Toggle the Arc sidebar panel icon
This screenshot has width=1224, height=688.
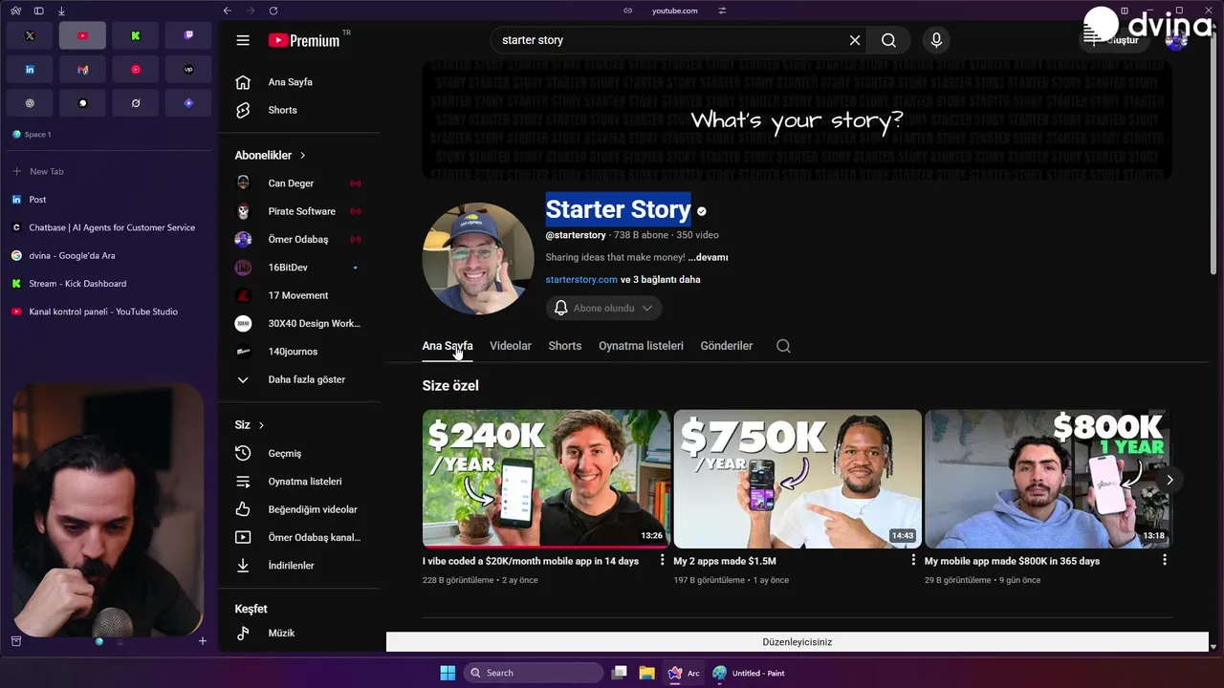[38, 11]
